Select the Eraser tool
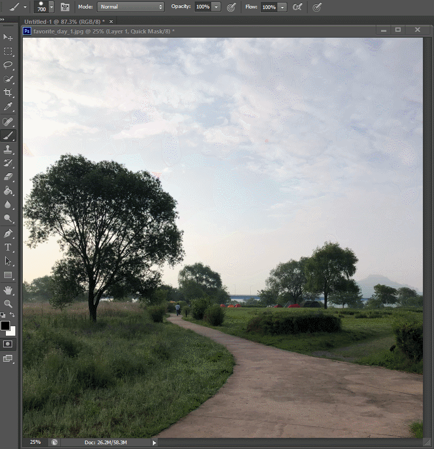Screen dimensions: 434x449 tap(8, 177)
